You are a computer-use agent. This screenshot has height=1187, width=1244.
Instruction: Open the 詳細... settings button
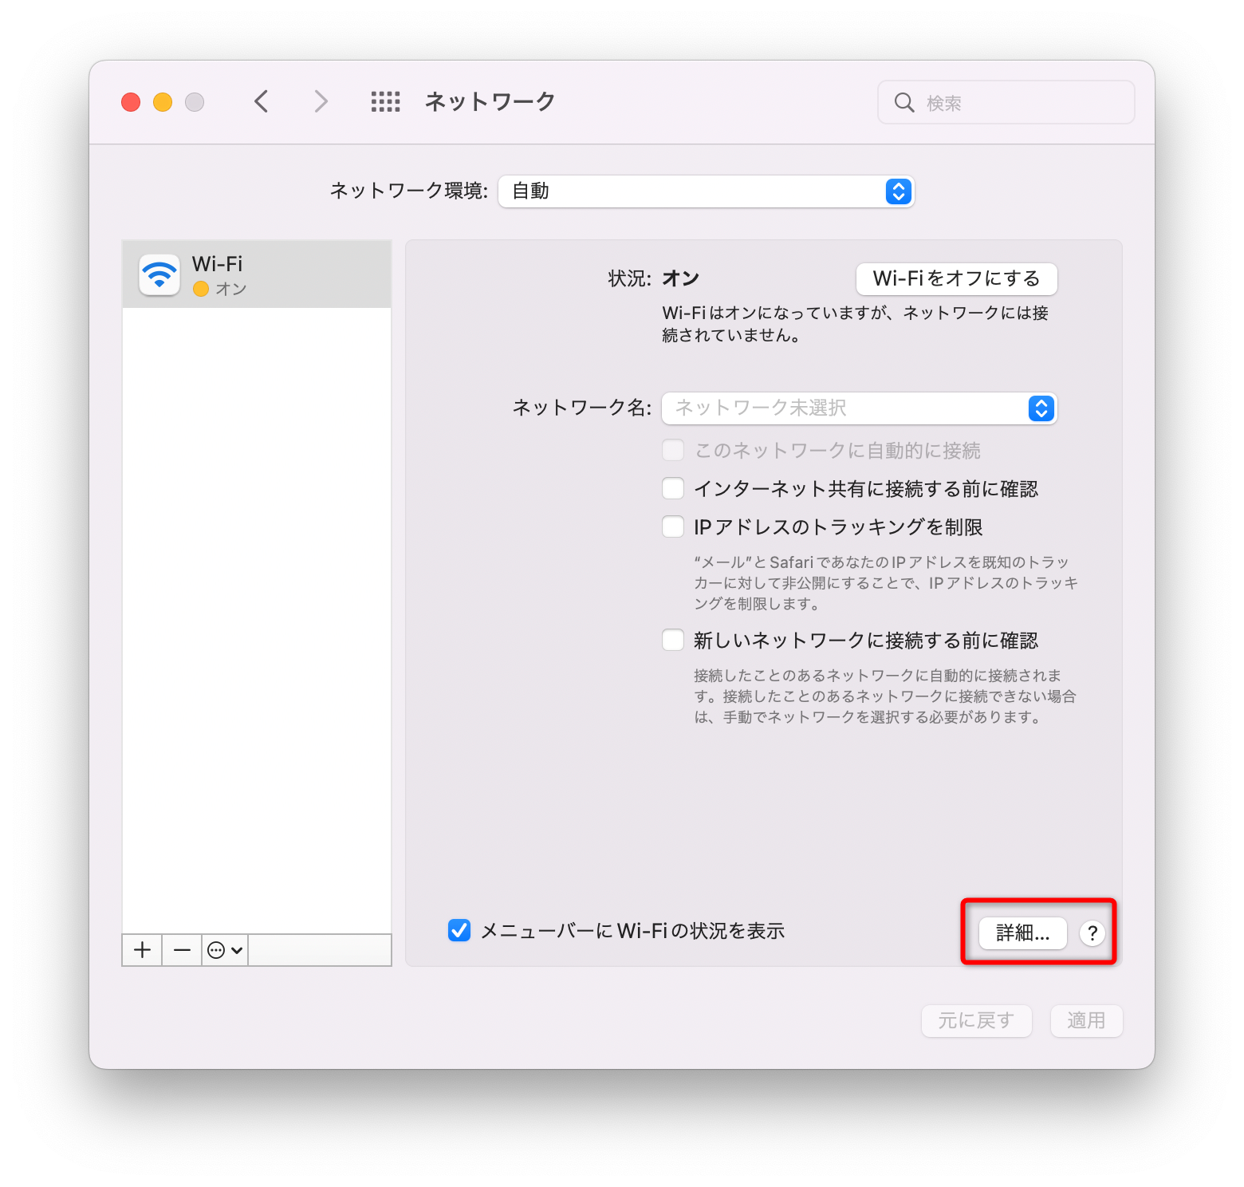coord(1022,933)
